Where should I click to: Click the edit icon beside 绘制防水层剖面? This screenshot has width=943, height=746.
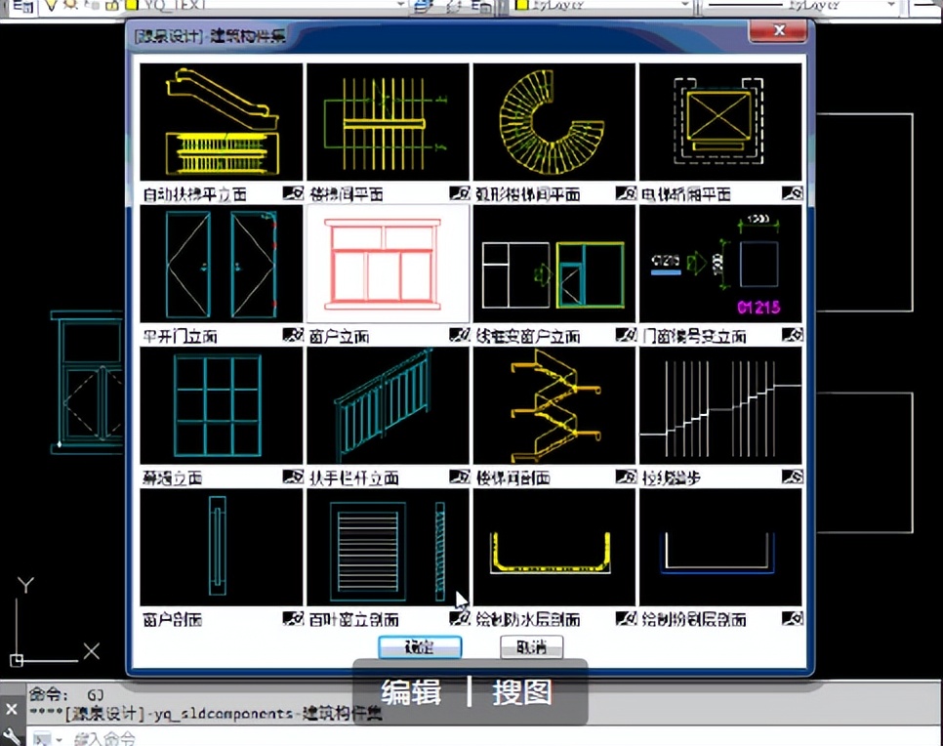click(625, 619)
